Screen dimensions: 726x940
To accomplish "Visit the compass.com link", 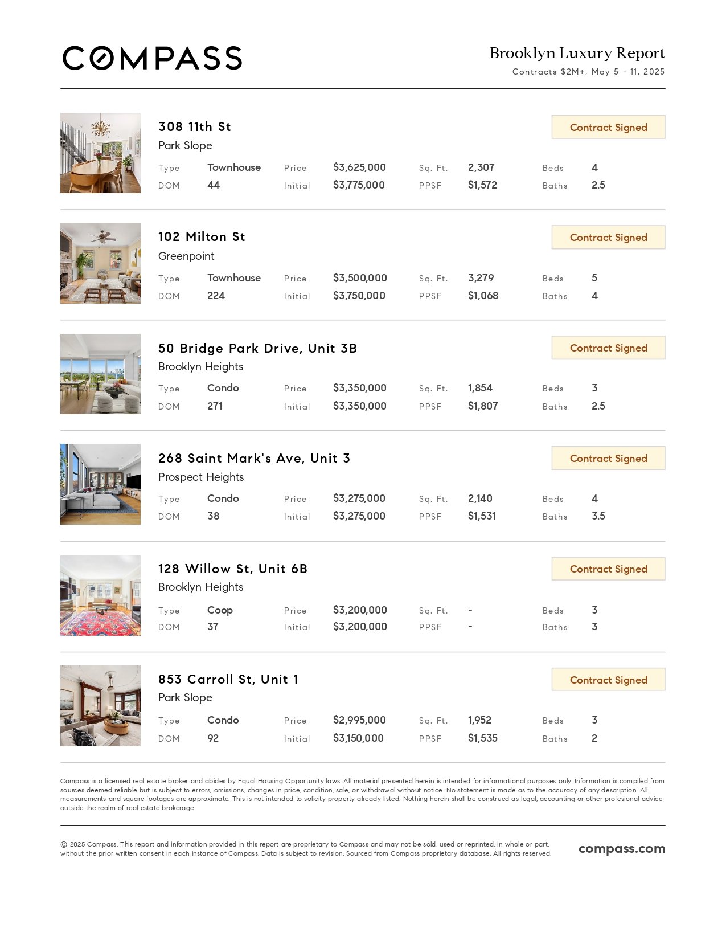I will point(622,849).
